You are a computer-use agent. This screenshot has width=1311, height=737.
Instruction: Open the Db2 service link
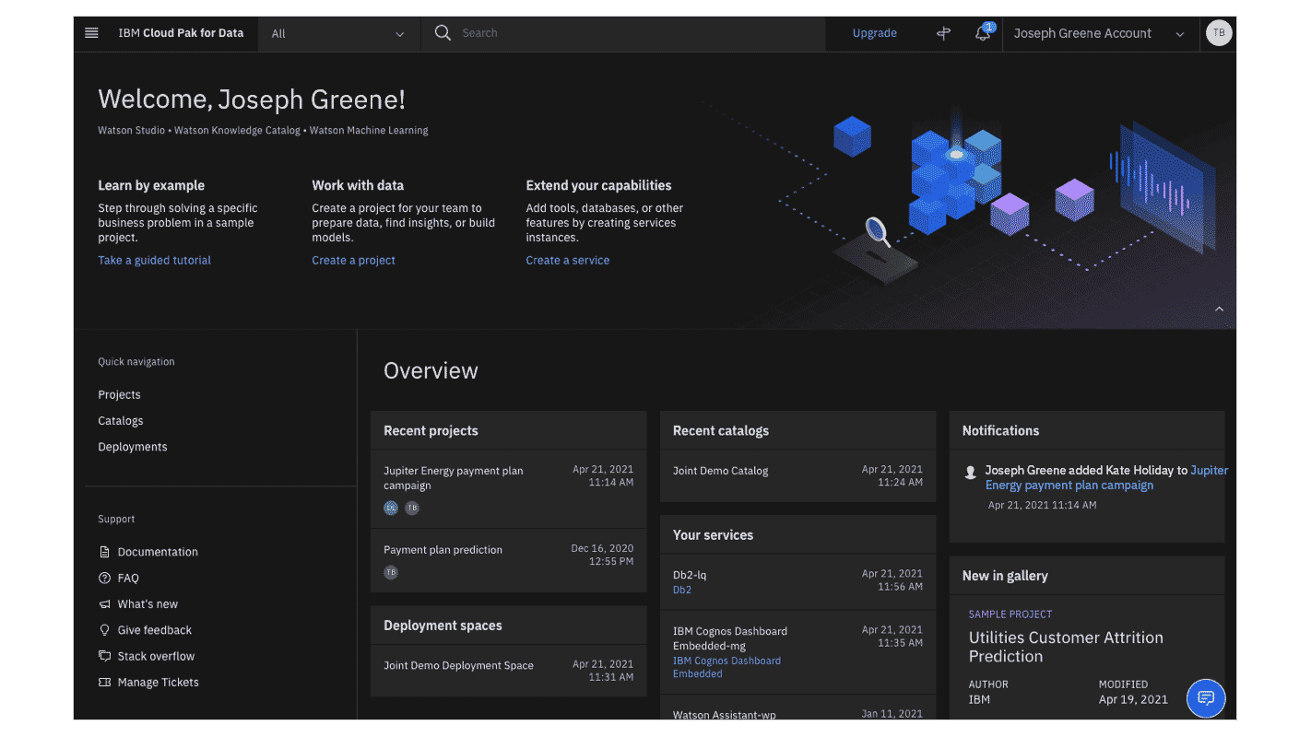[682, 590]
